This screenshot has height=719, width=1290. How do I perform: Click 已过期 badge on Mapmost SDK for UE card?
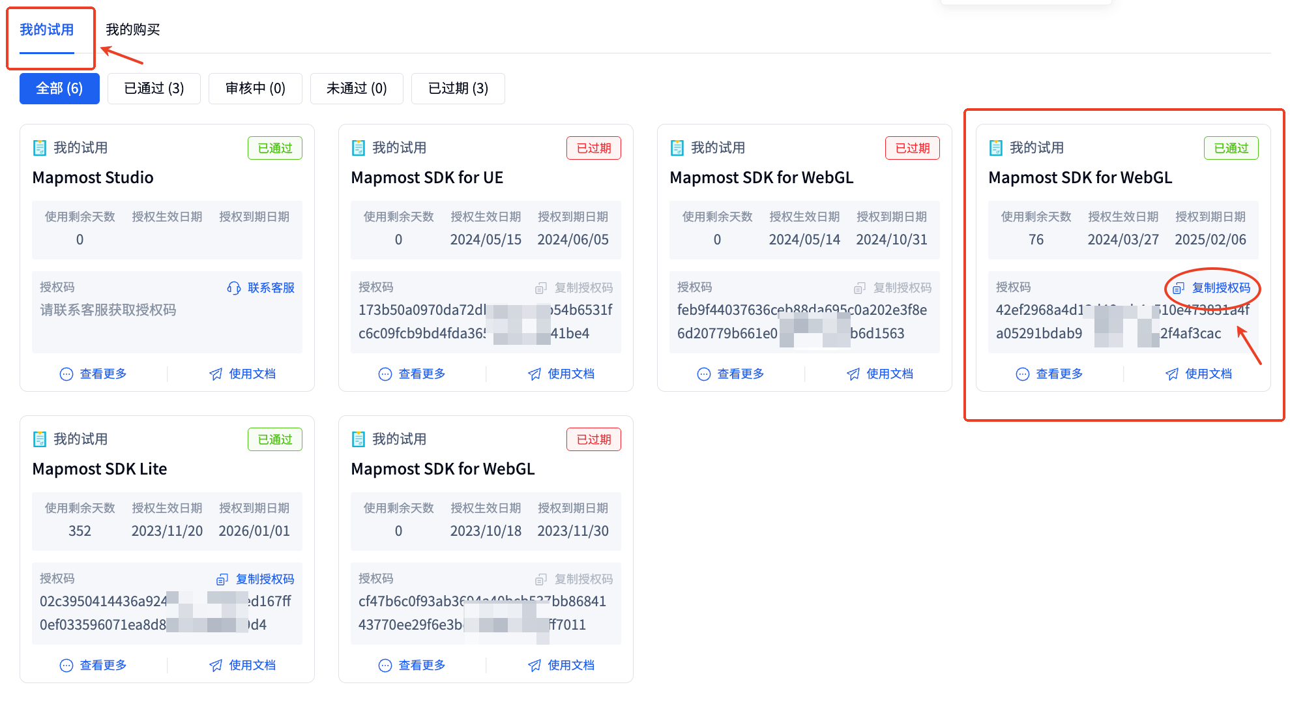tap(594, 148)
